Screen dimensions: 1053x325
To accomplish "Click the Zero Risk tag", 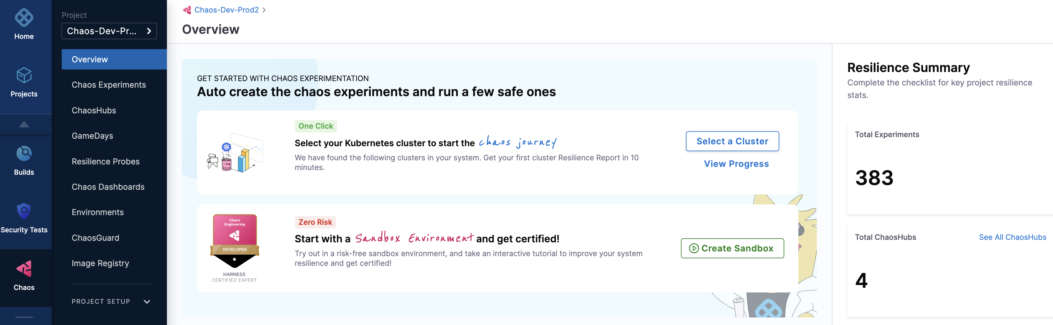I will [315, 222].
